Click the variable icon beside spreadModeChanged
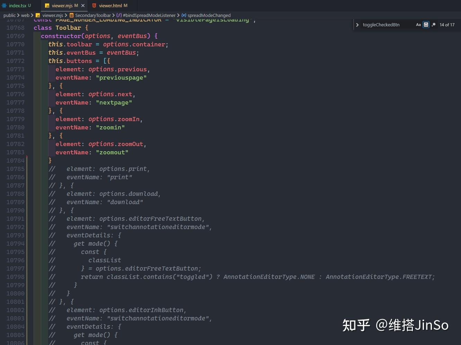 pyautogui.click(x=183, y=15)
